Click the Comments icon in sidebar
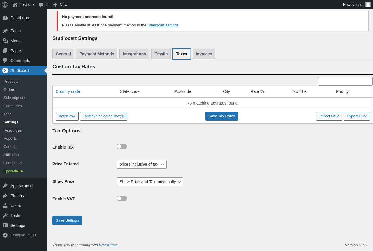373x251 pixels. [5, 61]
